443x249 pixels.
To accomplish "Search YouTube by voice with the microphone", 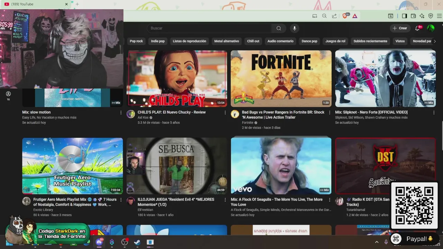I will tap(295, 28).
